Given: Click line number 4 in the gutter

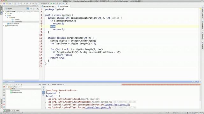Looking at the screenshot, I should point(41,18).
